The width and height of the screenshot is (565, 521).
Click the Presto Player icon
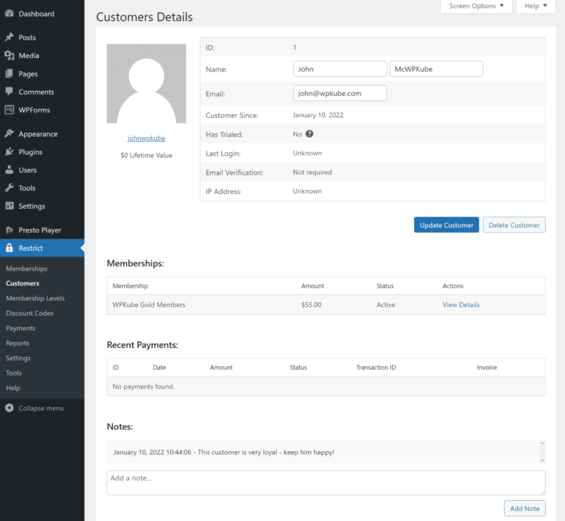[x=9, y=230]
